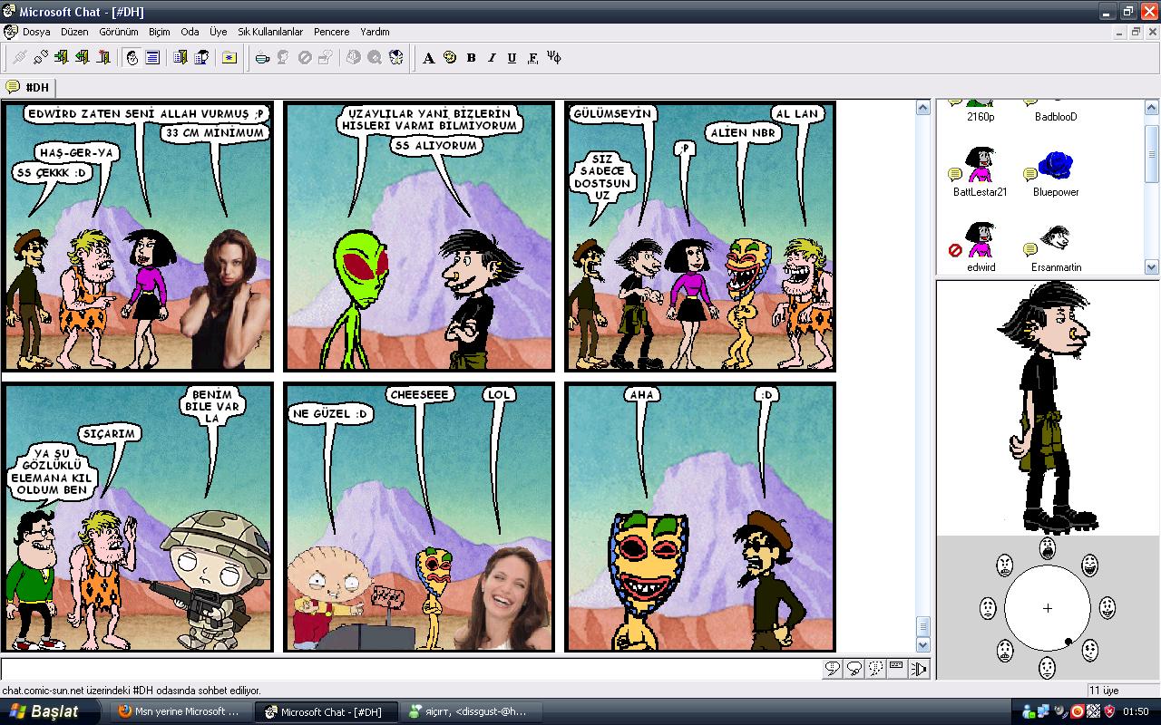The image size is (1161, 725).
Task: Open the Pencere menu
Action: click(x=332, y=32)
